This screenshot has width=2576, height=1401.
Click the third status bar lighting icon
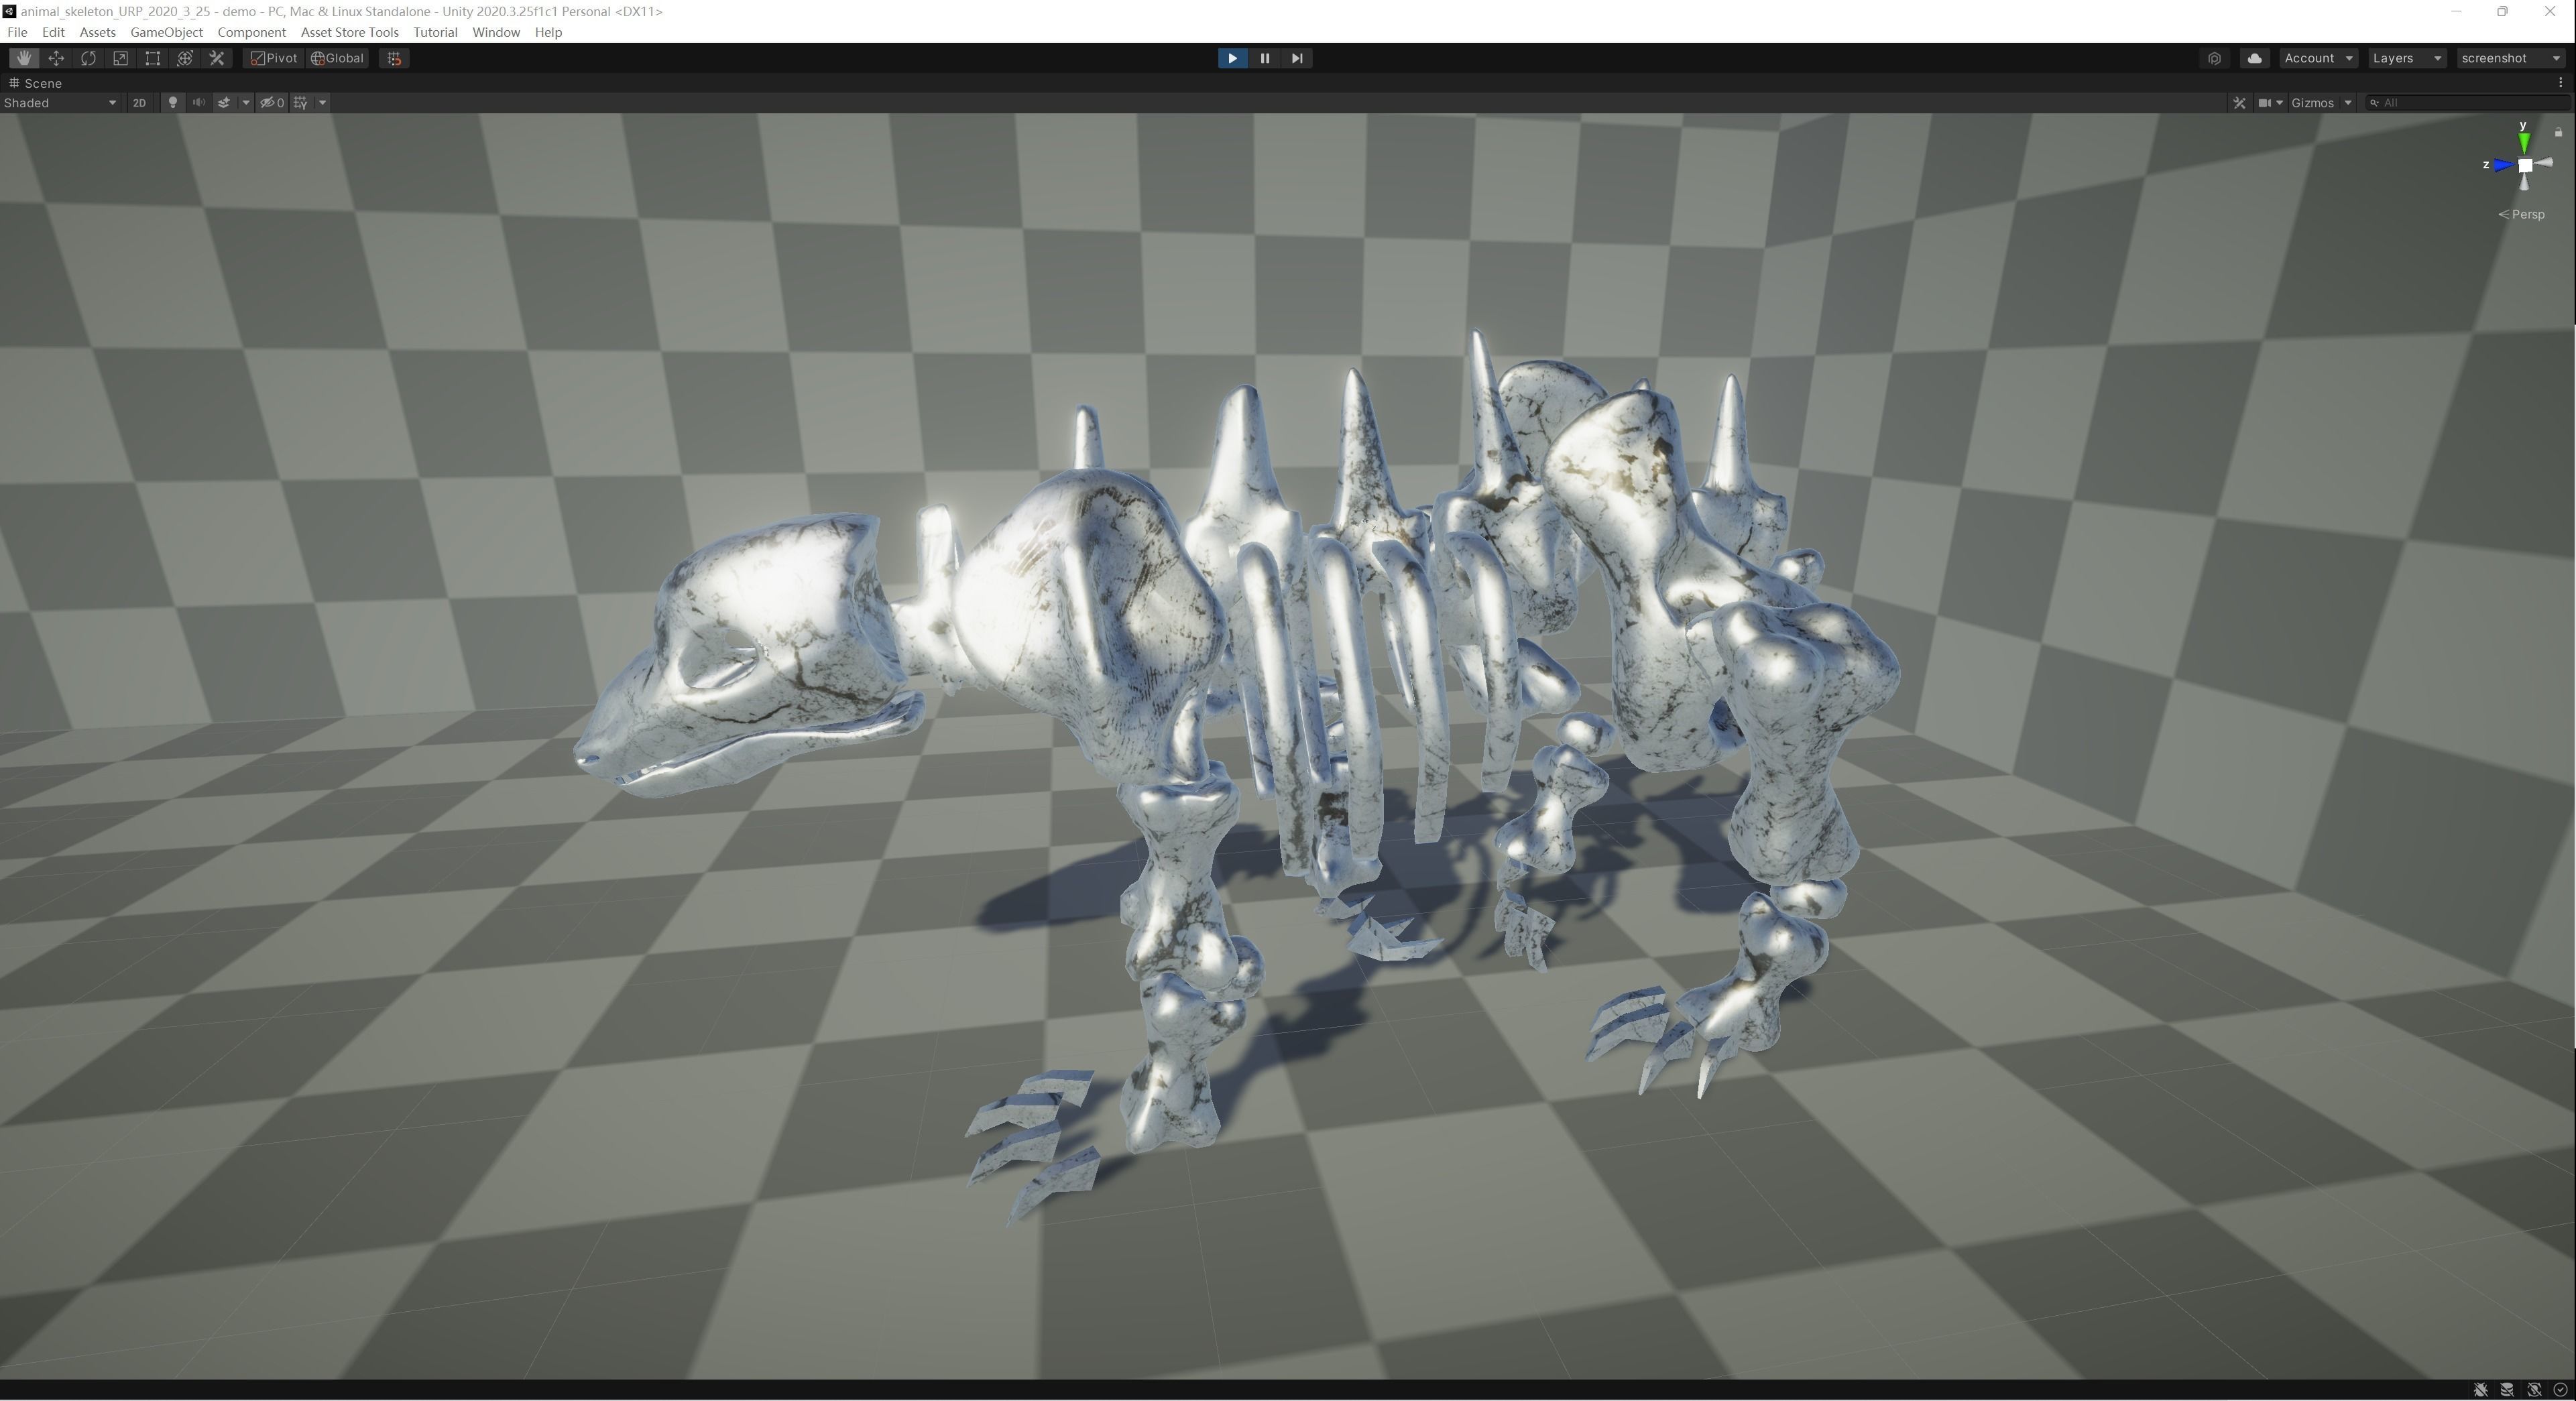click(2534, 1390)
